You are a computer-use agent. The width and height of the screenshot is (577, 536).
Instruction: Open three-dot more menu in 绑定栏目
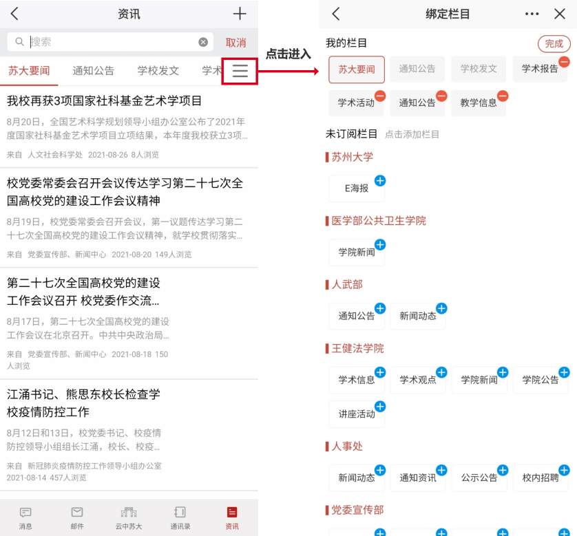(532, 14)
